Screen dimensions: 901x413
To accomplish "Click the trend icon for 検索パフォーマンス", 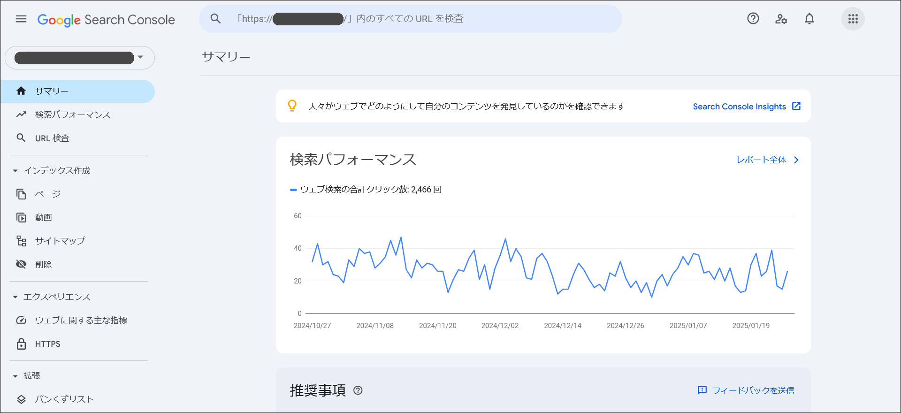I will pos(21,115).
